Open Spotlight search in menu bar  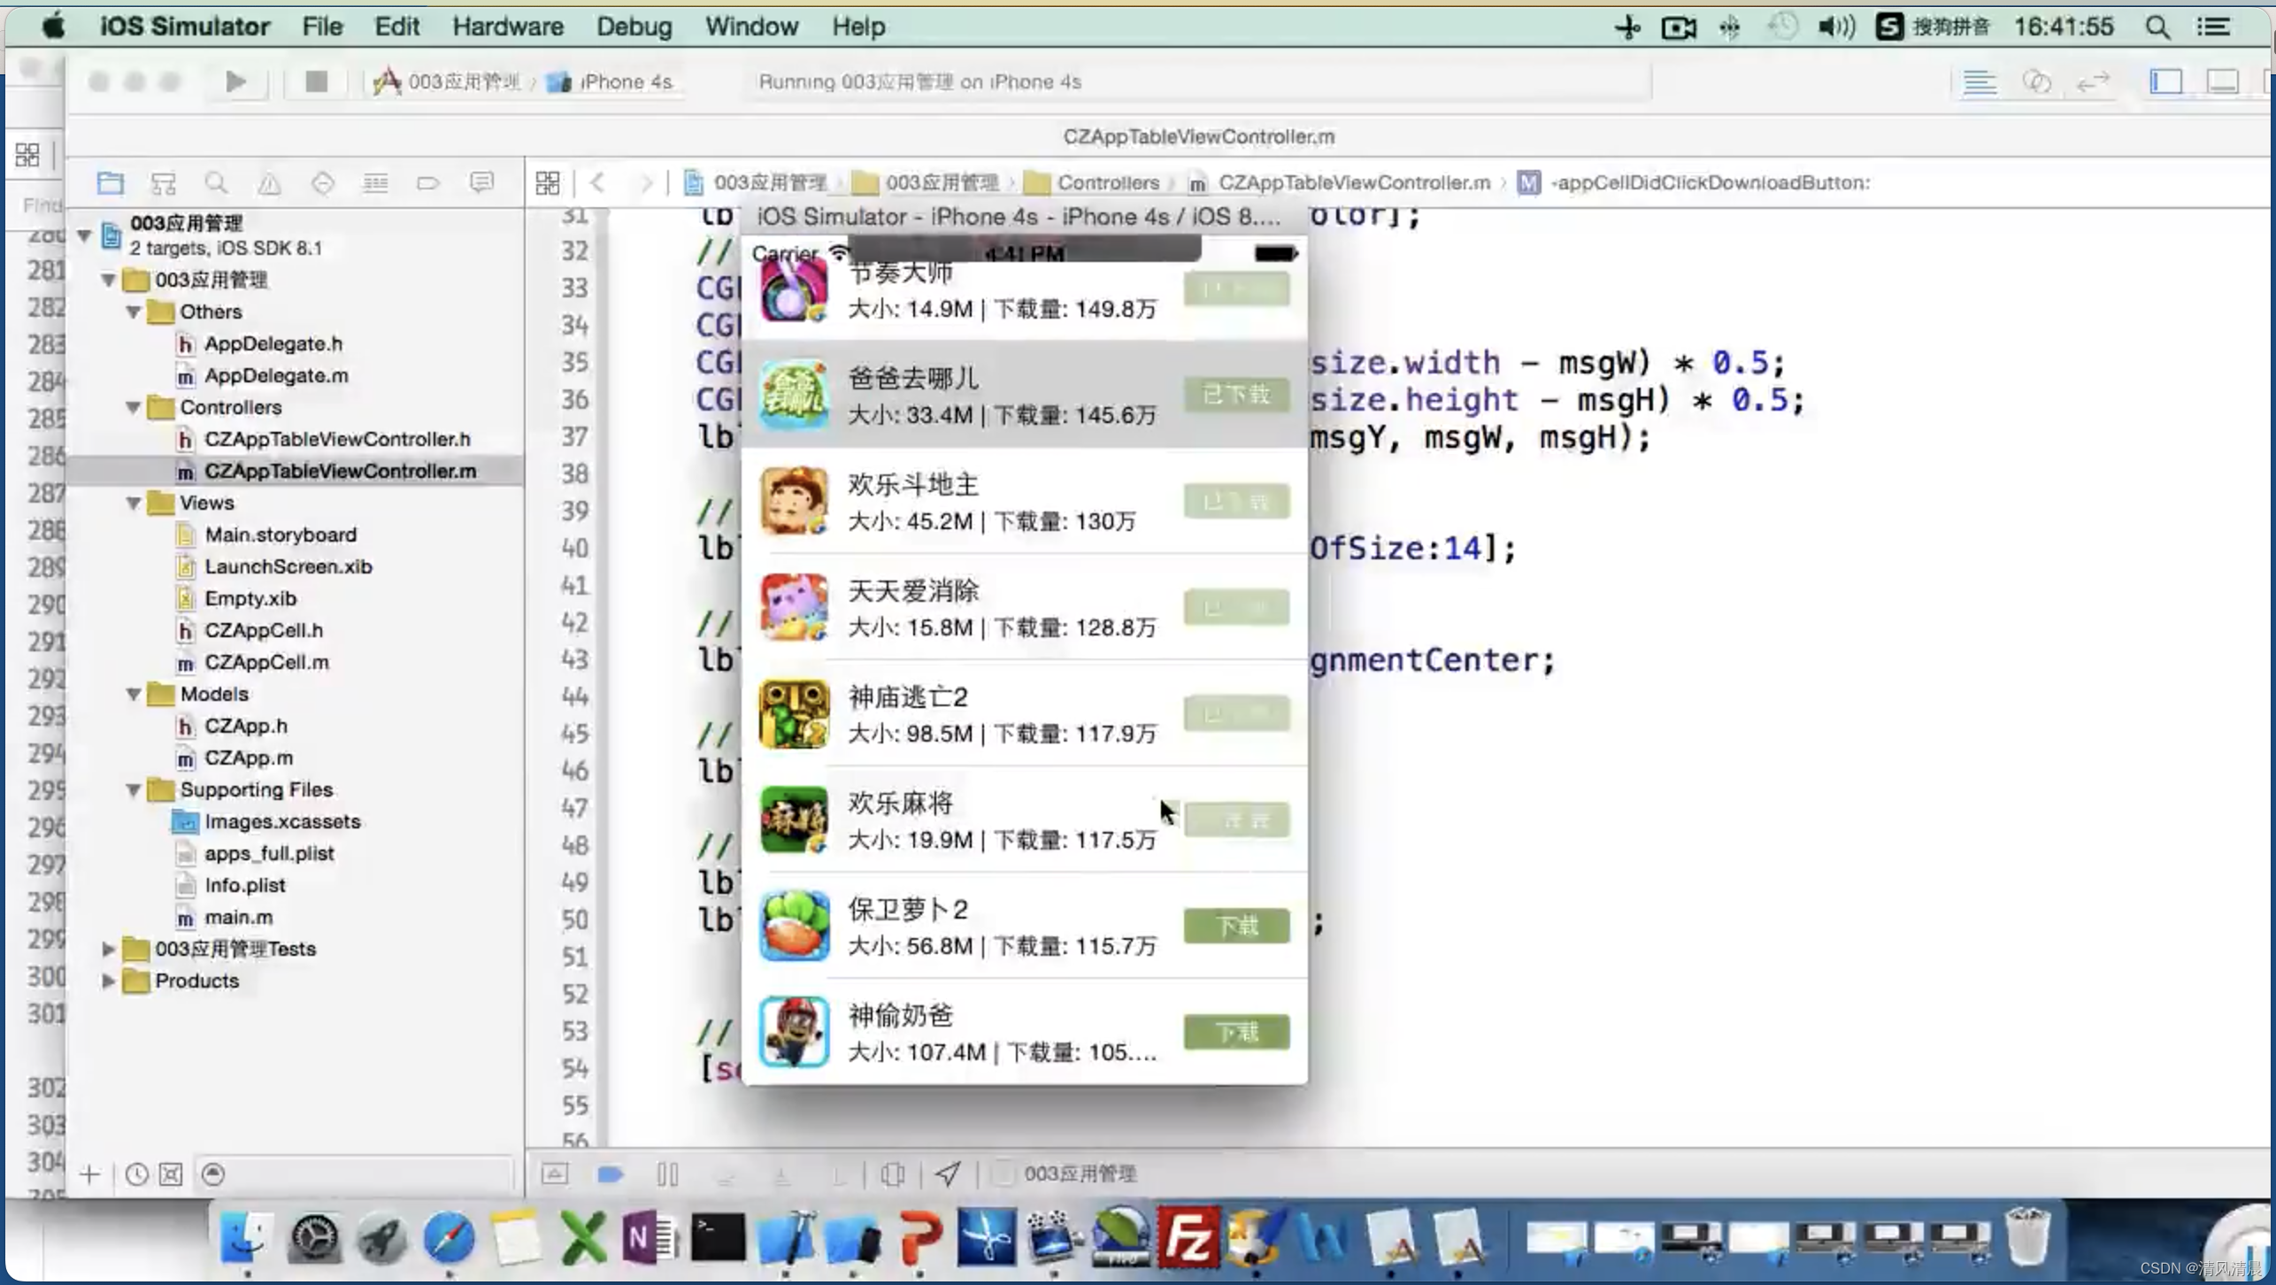(2157, 27)
